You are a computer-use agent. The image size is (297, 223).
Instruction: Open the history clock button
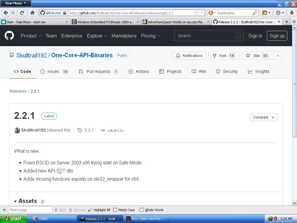click(280, 13)
